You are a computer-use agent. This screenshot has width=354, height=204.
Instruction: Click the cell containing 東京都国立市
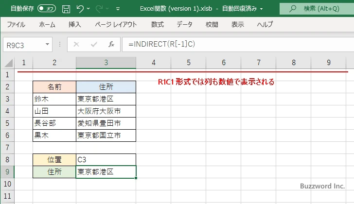point(106,136)
